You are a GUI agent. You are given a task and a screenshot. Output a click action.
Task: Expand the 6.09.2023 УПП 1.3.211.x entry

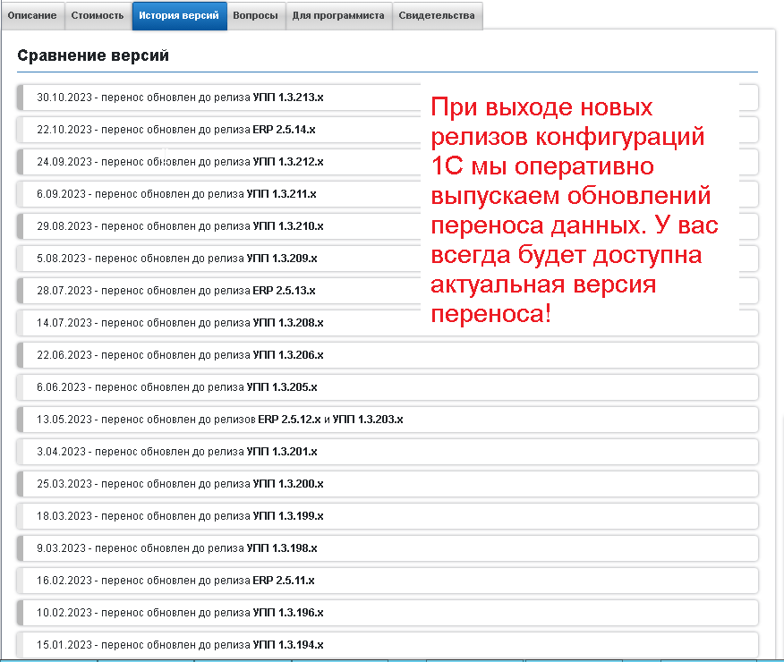coord(179,194)
